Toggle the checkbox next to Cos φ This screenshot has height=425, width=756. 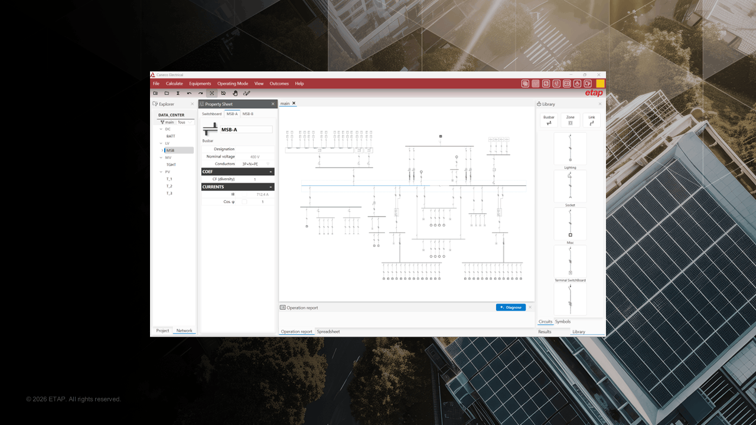[x=245, y=202]
